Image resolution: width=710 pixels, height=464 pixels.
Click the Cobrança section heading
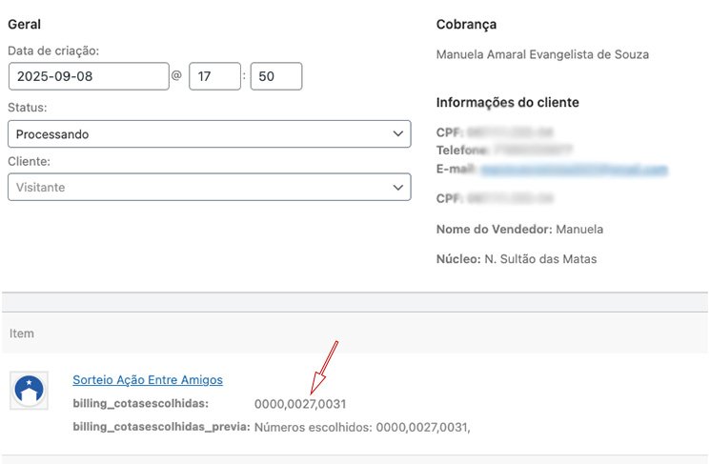click(x=466, y=24)
